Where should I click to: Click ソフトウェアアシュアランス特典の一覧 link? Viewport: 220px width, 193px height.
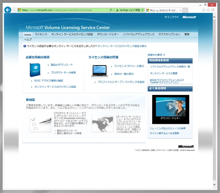(x=170, y=67)
